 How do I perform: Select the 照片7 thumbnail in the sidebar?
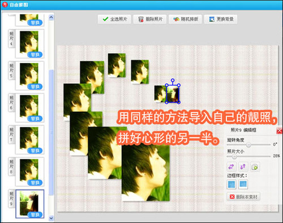click(29, 140)
